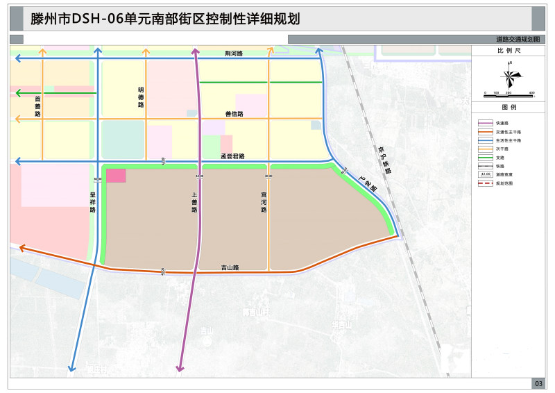Select the 支路 green legend swatch
Image resolution: width=555 pixels, height=393 pixels.
point(485,158)
